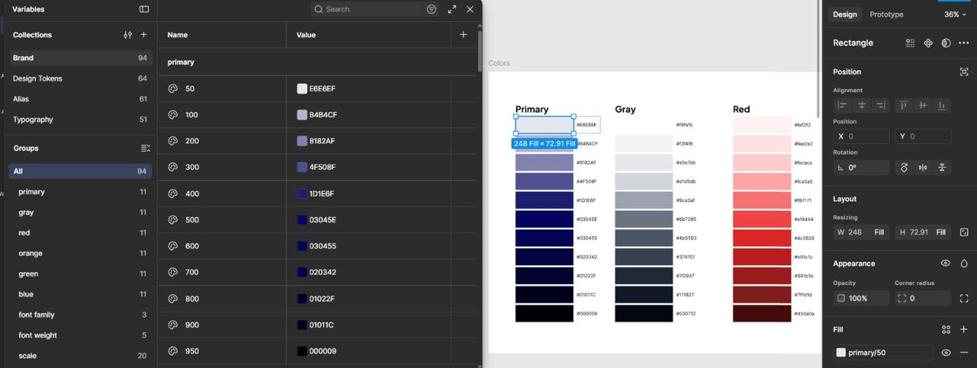Open the height Fill sizing dropdown

point(941,232)
